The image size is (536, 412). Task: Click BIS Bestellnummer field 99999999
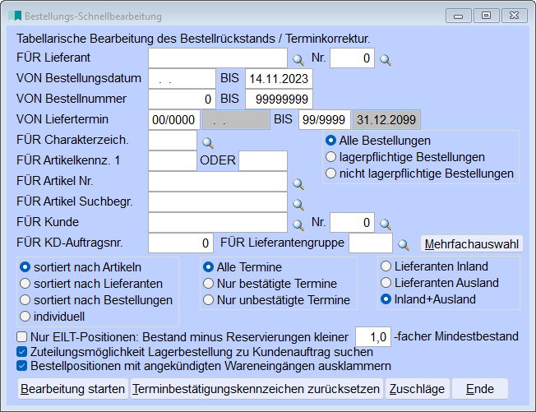279,100
